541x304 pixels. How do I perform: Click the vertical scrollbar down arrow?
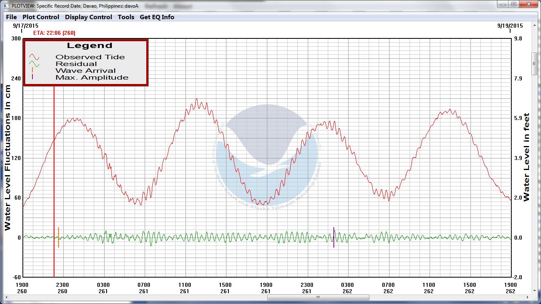(x=534, y=291)
